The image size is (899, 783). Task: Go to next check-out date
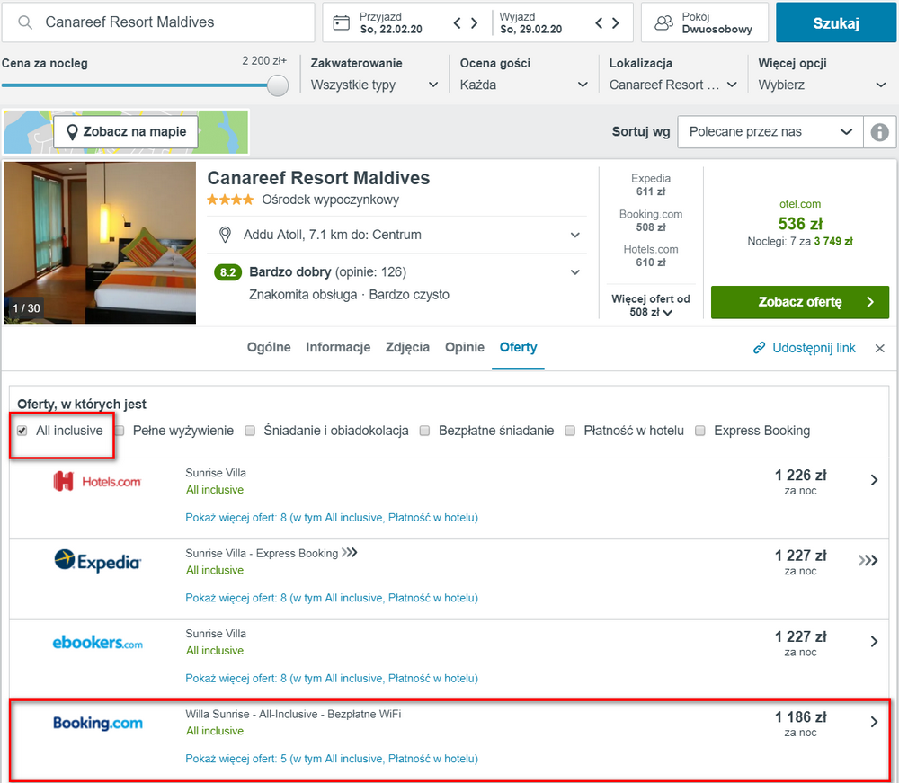pyautogui.click(x=616, y=23)
